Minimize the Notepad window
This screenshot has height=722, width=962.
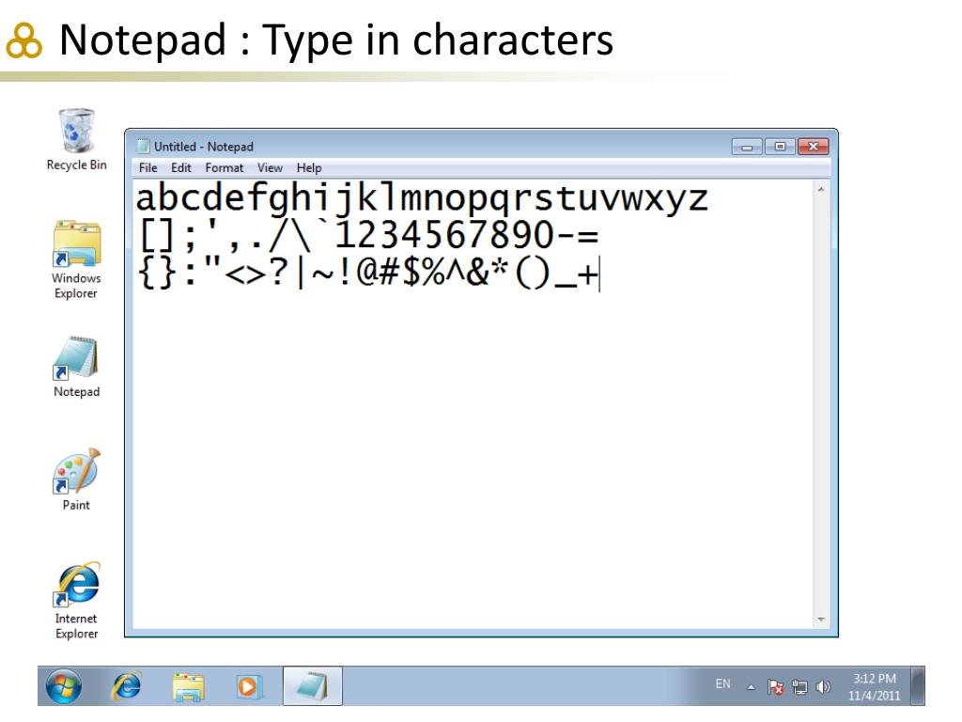(747, 147)
